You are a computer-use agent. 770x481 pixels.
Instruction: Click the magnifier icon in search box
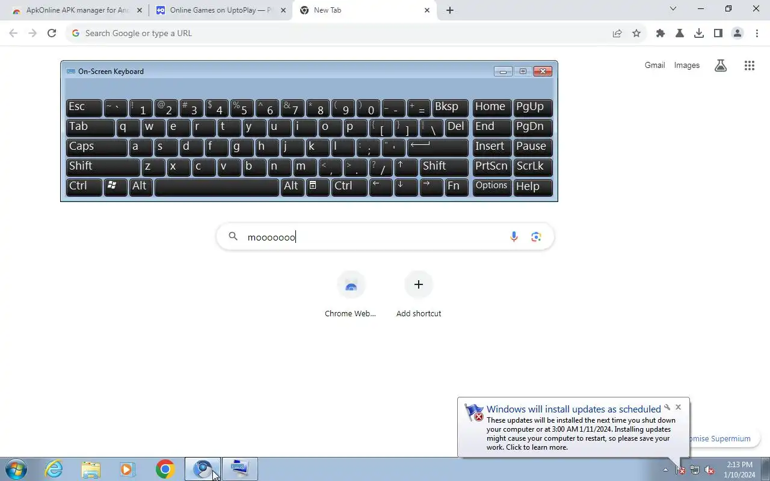tap(233, 236)
